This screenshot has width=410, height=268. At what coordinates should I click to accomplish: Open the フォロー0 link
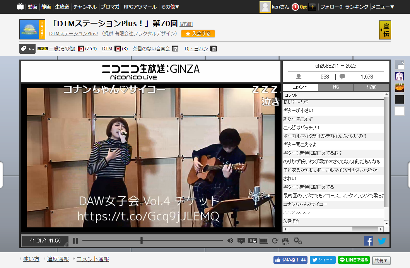[x=331, y=7]
